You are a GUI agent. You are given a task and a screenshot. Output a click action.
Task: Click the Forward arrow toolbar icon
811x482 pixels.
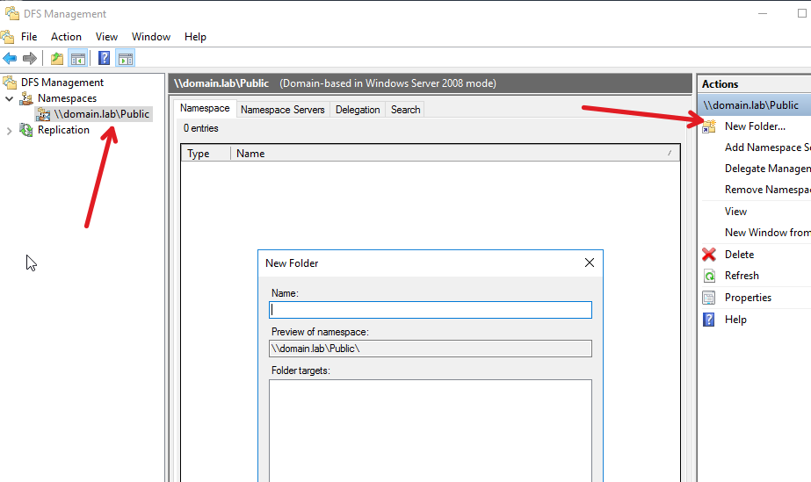[29, 59]
